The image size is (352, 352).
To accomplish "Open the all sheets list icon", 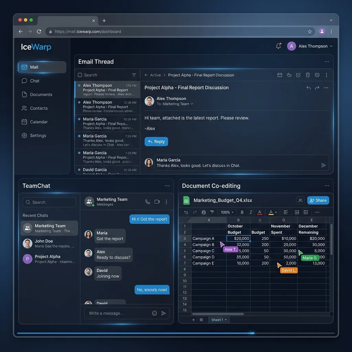I will tap(201, 320).
